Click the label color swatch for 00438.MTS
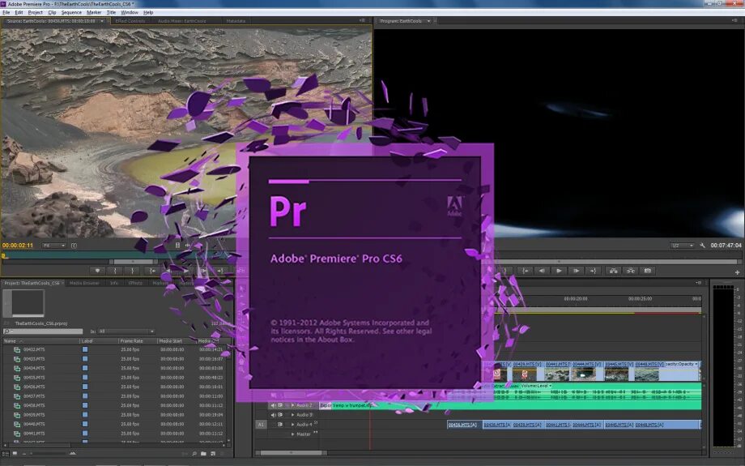745x466 pixels. pos(85,405)
